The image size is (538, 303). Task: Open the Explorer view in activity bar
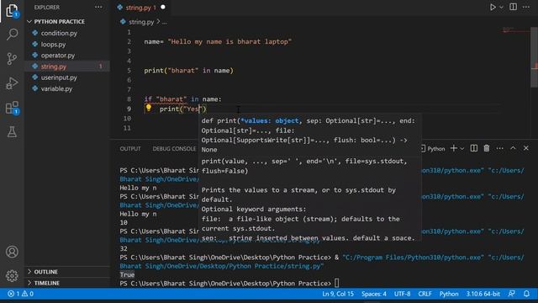[12, 10]
